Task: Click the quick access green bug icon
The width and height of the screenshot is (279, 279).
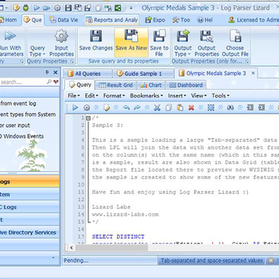Action: [26, 8]
